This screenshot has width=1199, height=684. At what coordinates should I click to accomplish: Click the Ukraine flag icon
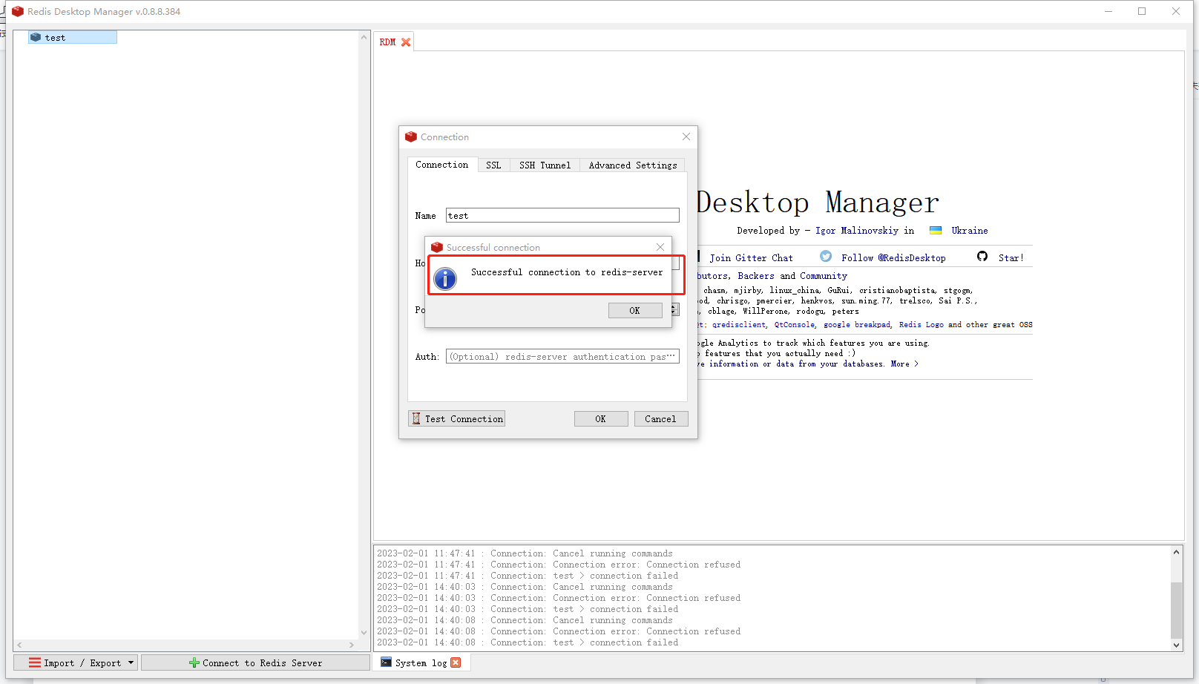[x=936, y=231]
